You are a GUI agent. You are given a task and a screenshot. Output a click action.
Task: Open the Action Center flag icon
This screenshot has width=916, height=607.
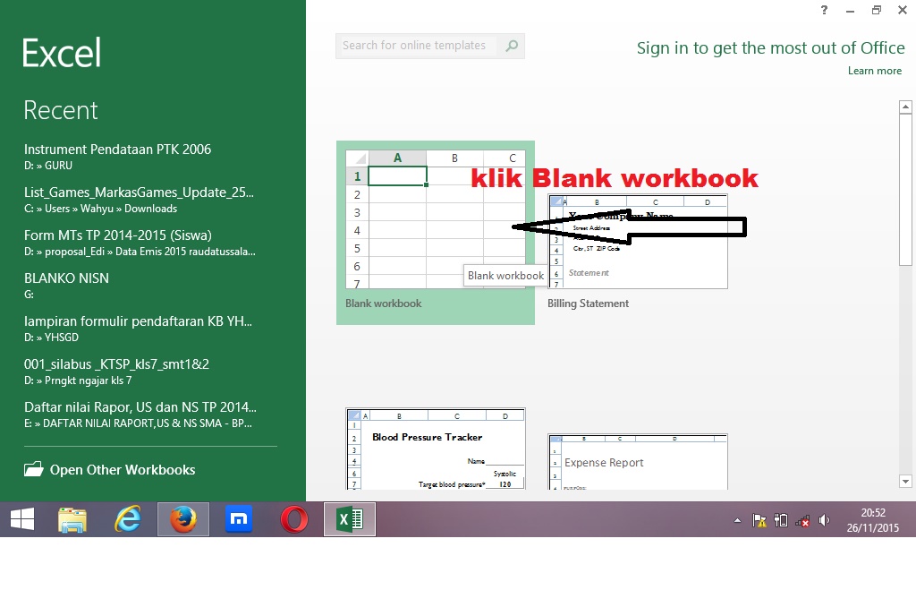click(760, 519)
